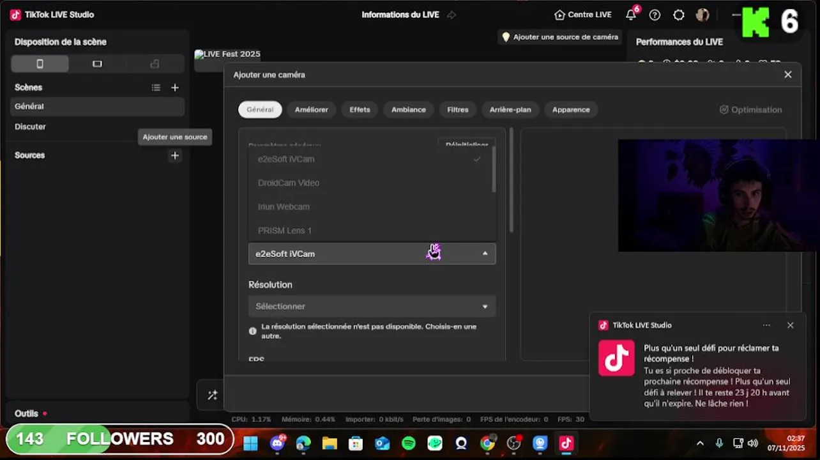The width and height of the screenshot is (820, 460).
Task: Add a source with the Sources plus icon
Action: (175, 155)
